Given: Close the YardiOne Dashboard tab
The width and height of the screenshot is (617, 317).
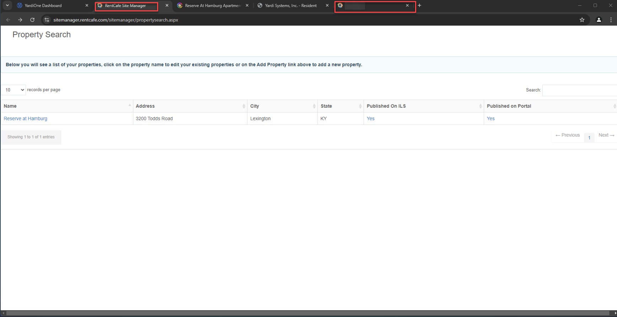Looking at the screenshot, I should click(87, 5).
